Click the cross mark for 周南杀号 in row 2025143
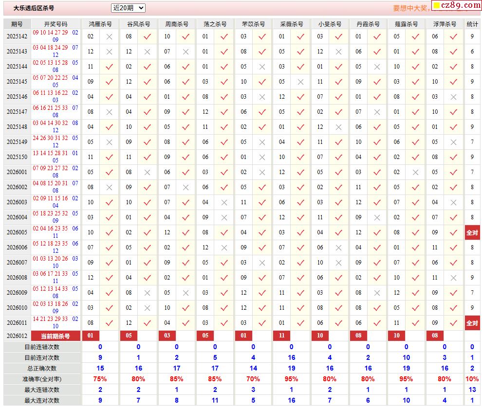Image resolution: width=482 pixels, height=407 pixels. 185,52
